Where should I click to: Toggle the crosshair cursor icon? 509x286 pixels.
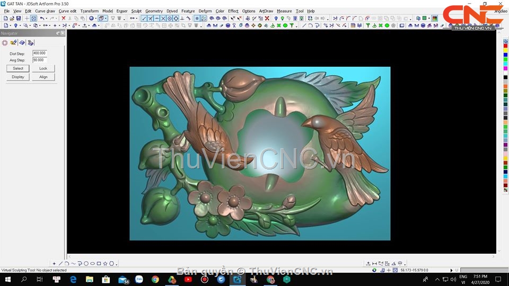point(27,19)
